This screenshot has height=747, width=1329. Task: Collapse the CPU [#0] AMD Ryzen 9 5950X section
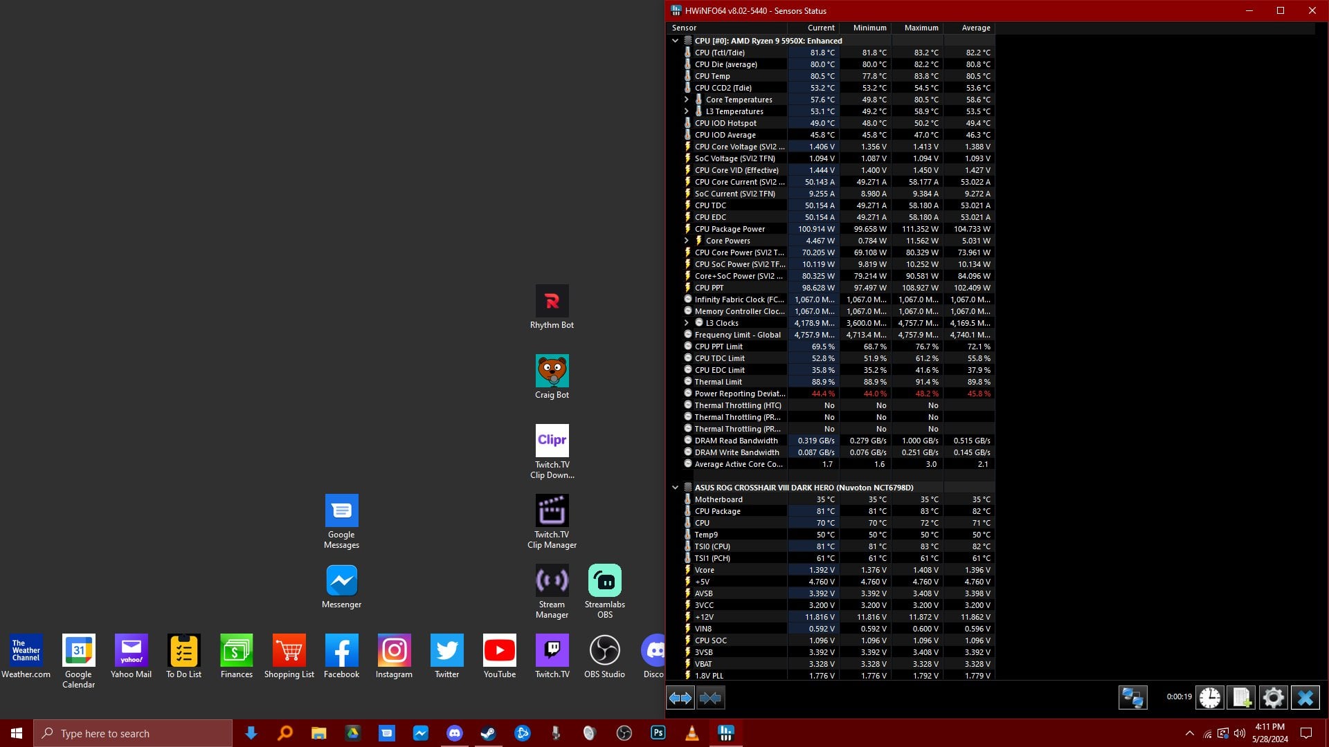675,41
